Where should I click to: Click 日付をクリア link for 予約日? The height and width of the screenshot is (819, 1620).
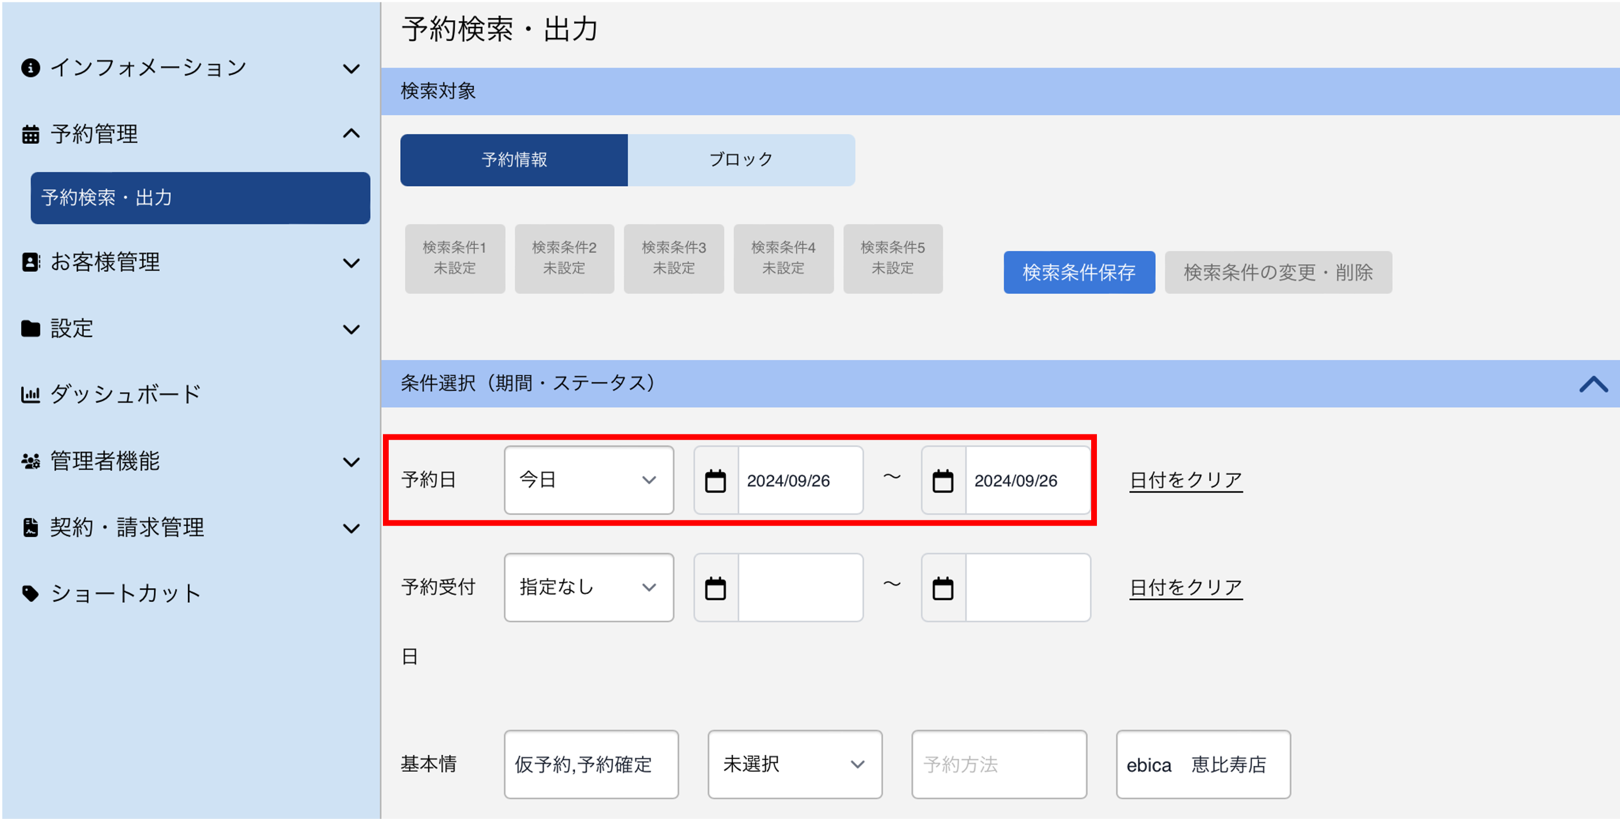point(1186,480)
